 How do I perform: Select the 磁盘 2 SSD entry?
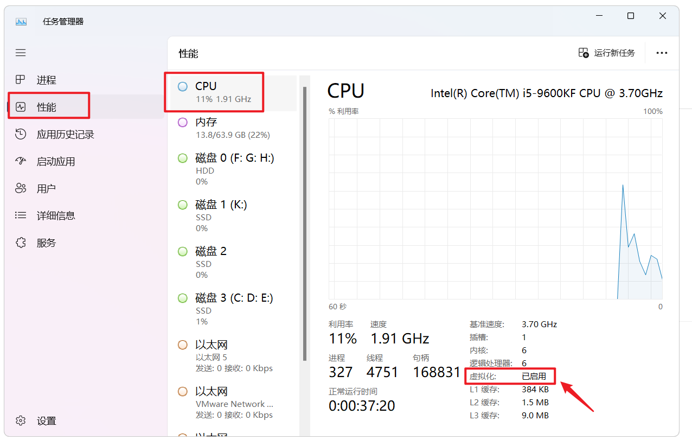click(233, 263)
